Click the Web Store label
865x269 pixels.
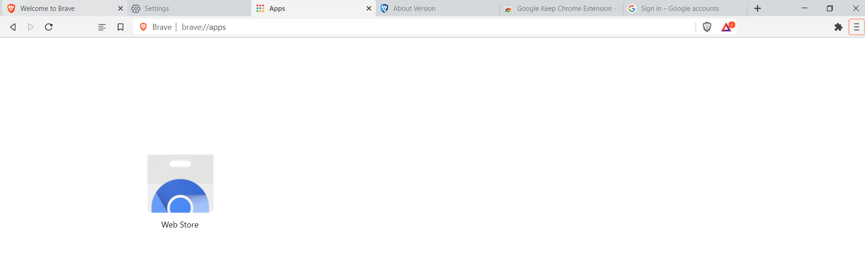pos(180,225)
